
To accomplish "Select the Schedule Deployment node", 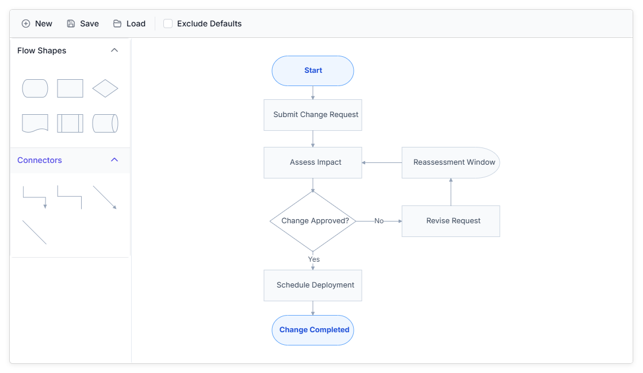I will (x=313, y=285).
